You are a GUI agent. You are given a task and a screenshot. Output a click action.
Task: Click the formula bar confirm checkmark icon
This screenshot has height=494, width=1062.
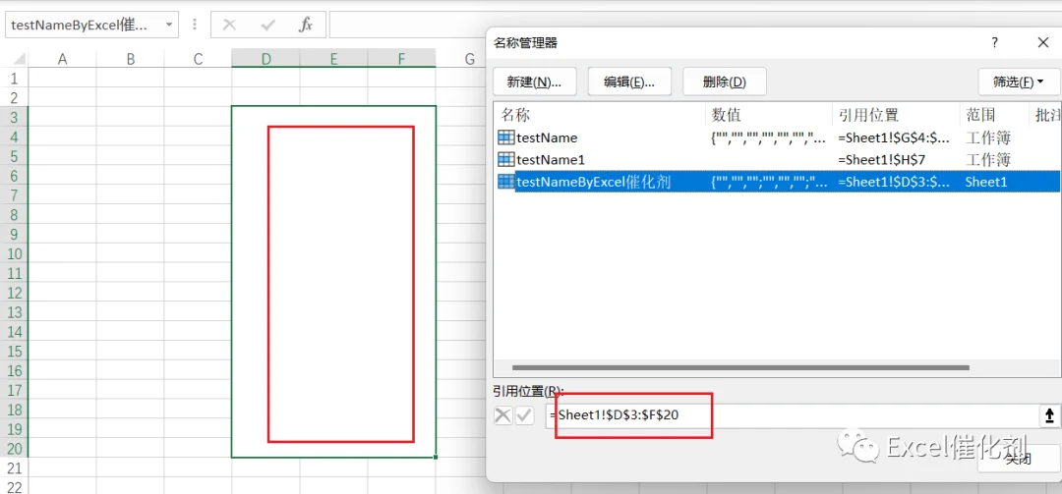coord(268,25)
